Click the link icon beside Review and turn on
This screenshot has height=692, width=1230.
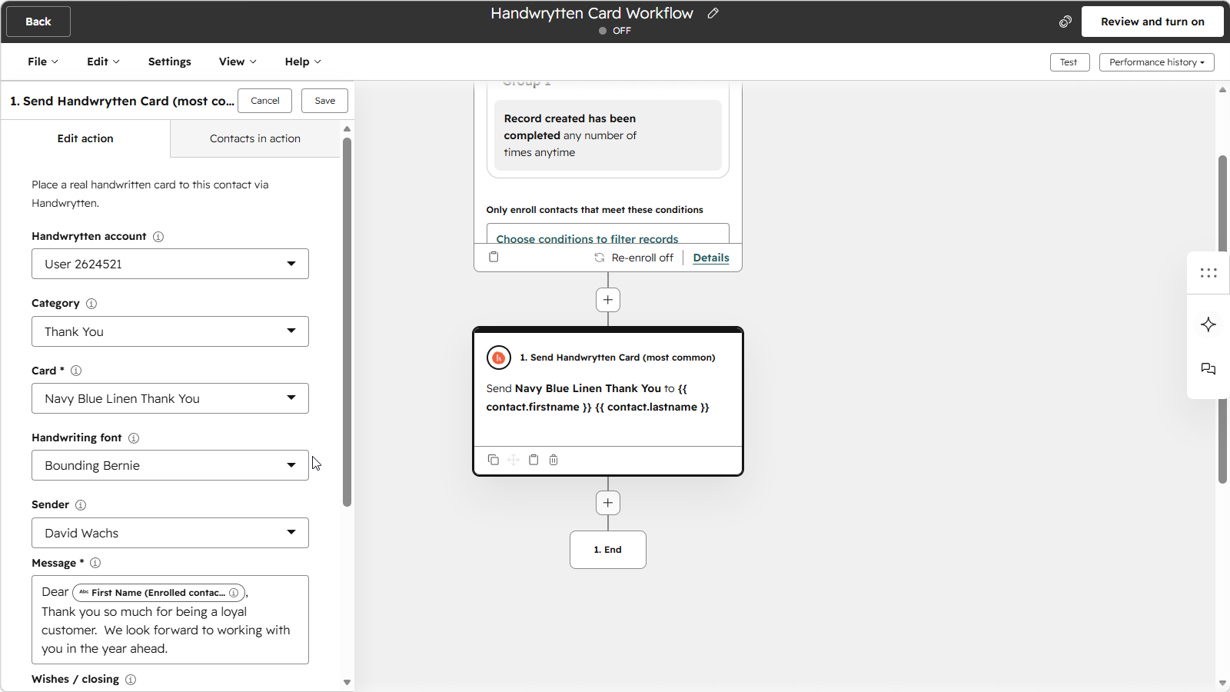tap(1065, 22)
